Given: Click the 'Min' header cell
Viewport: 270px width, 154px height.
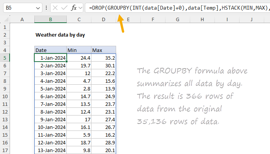Looking at the screenshot, I should click(x=79, y=50).
